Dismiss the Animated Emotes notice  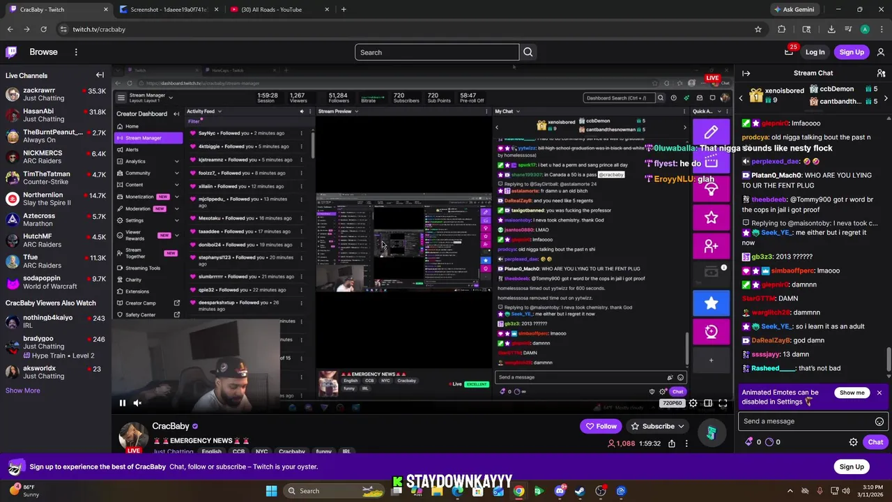click(x=879, y=393)
